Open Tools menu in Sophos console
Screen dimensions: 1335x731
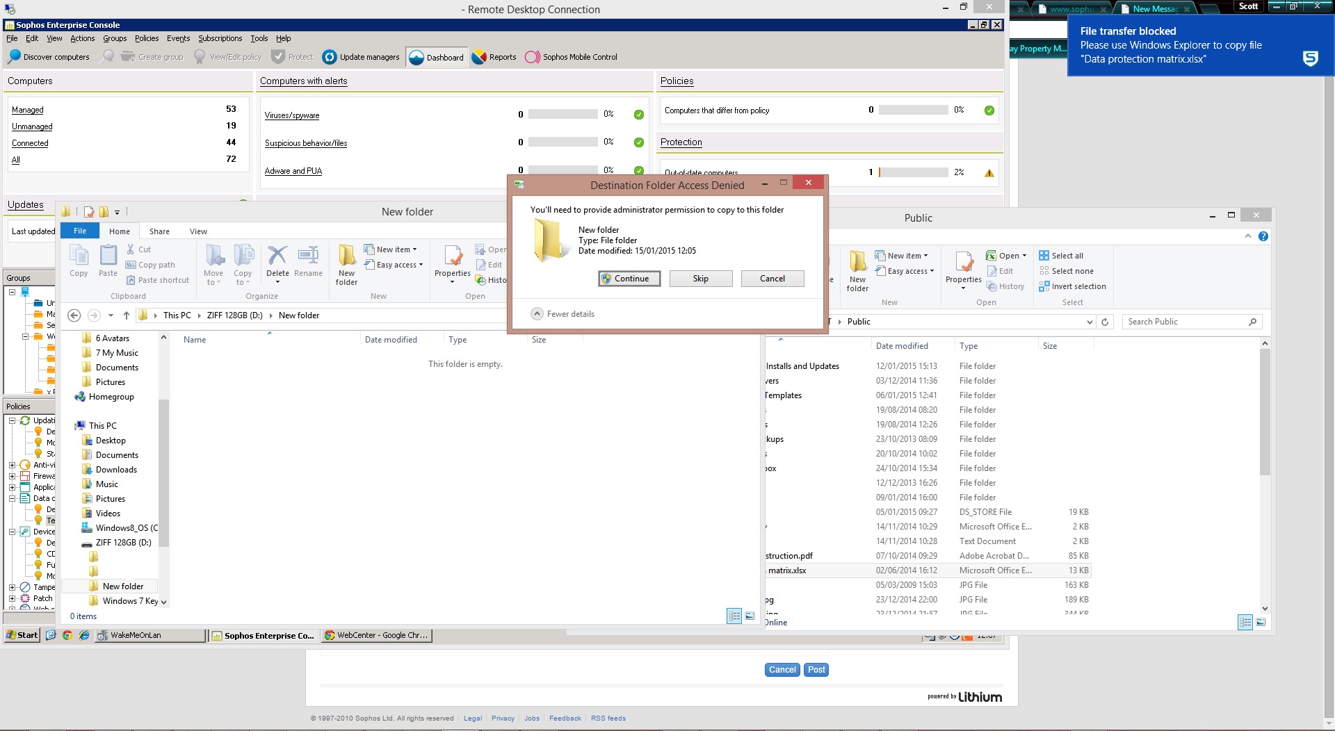pyautogui.click(x=259, y=38)
